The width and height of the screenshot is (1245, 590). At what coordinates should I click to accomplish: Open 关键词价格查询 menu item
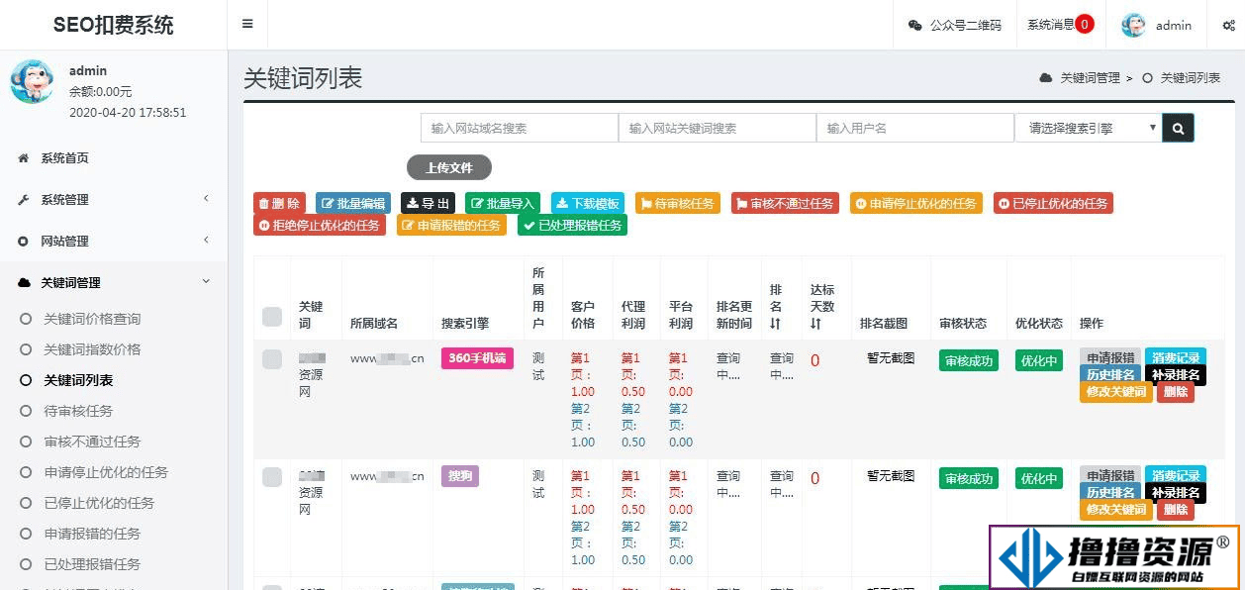pyautogui.click(x=92, y=319)
